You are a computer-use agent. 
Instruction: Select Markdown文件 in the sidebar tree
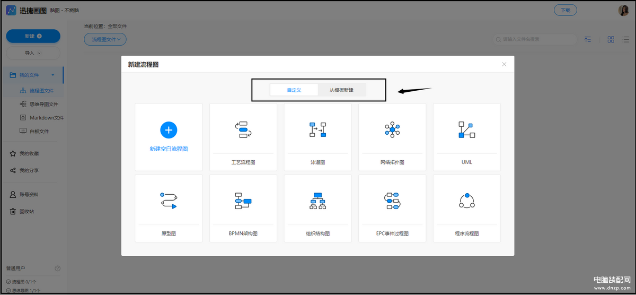[x=41, y=117]
